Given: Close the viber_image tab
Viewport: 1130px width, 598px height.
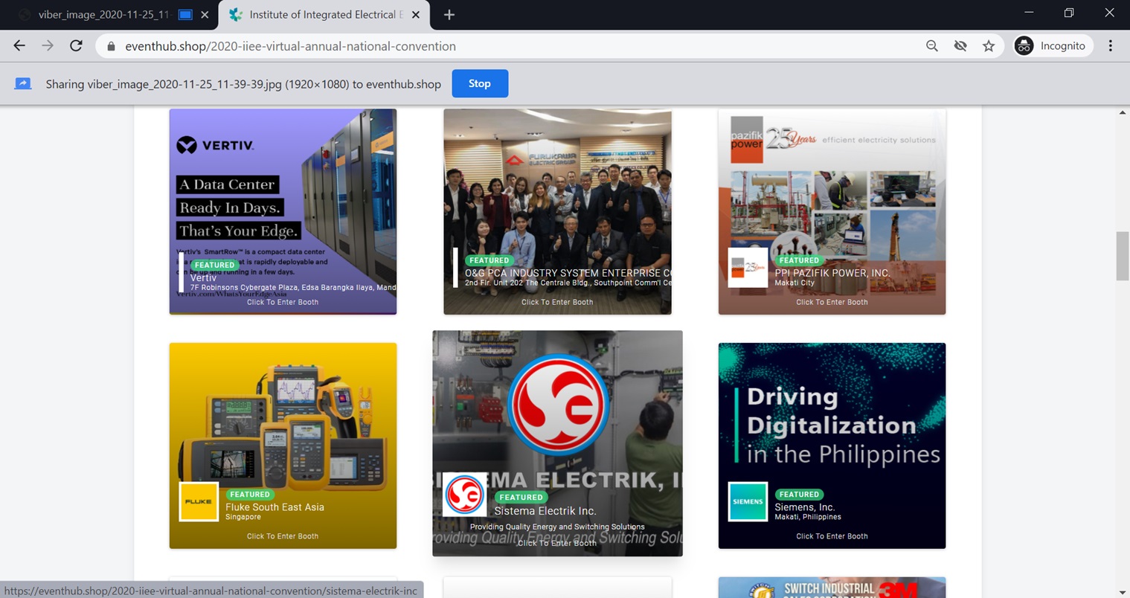Looking at the screenshot, I should pos(205,15).
